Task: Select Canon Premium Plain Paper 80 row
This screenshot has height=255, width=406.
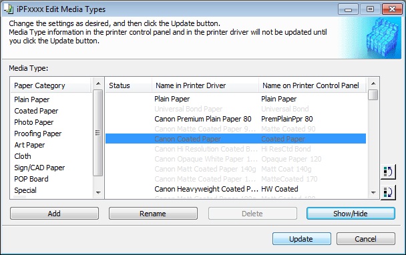Action: point(236,119)
